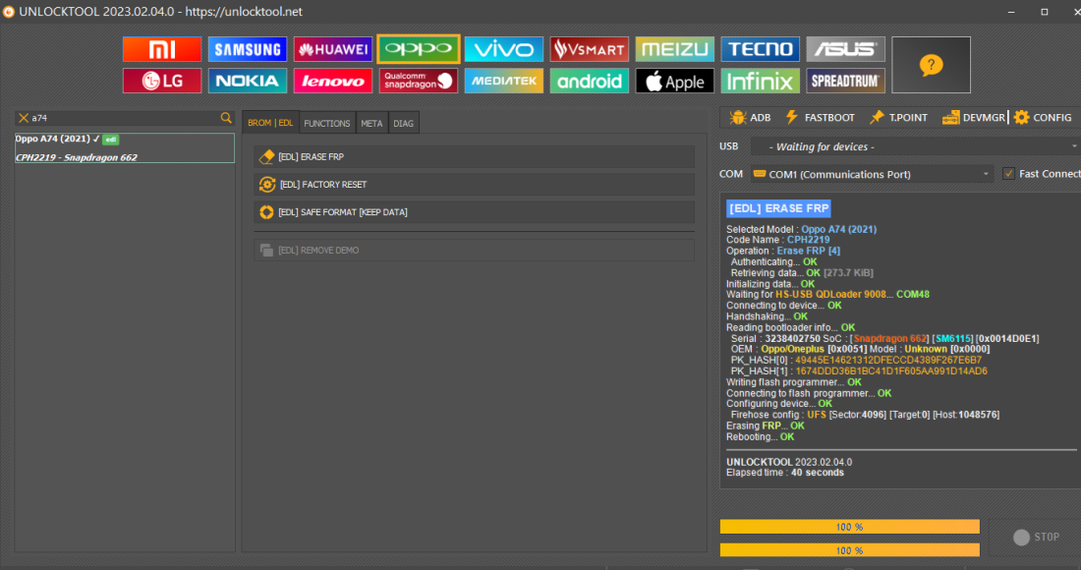Viewport: 1081px width, 570px height.
Task: Choose the Meizu brand tile
Action: pos(675,49)
